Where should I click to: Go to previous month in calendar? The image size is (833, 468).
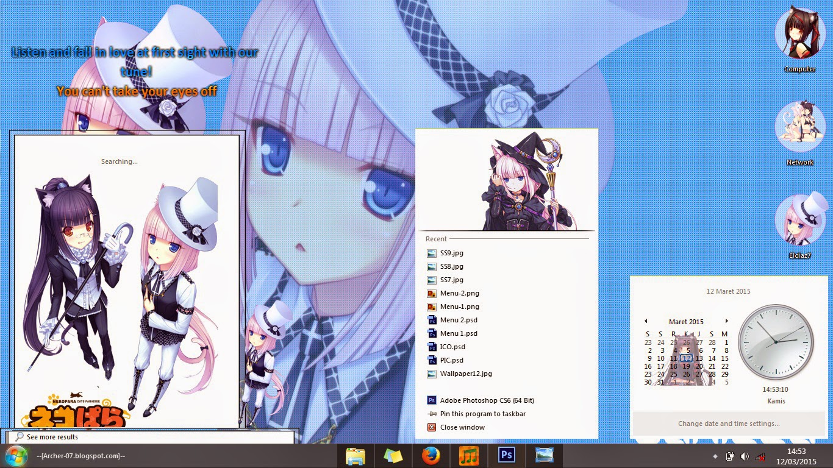click(x=646, y=321)
